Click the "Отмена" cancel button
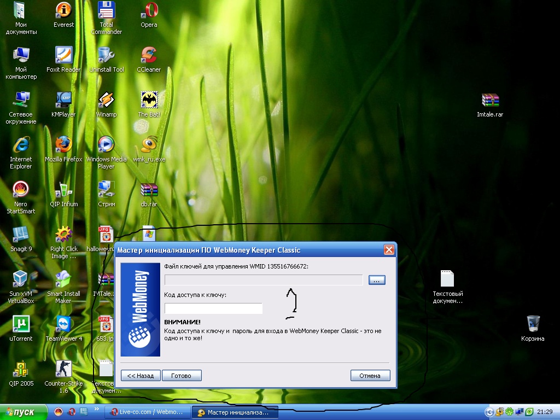Image resolution: width=560 pixels, height=420 pixels. (x=370, y=376)
